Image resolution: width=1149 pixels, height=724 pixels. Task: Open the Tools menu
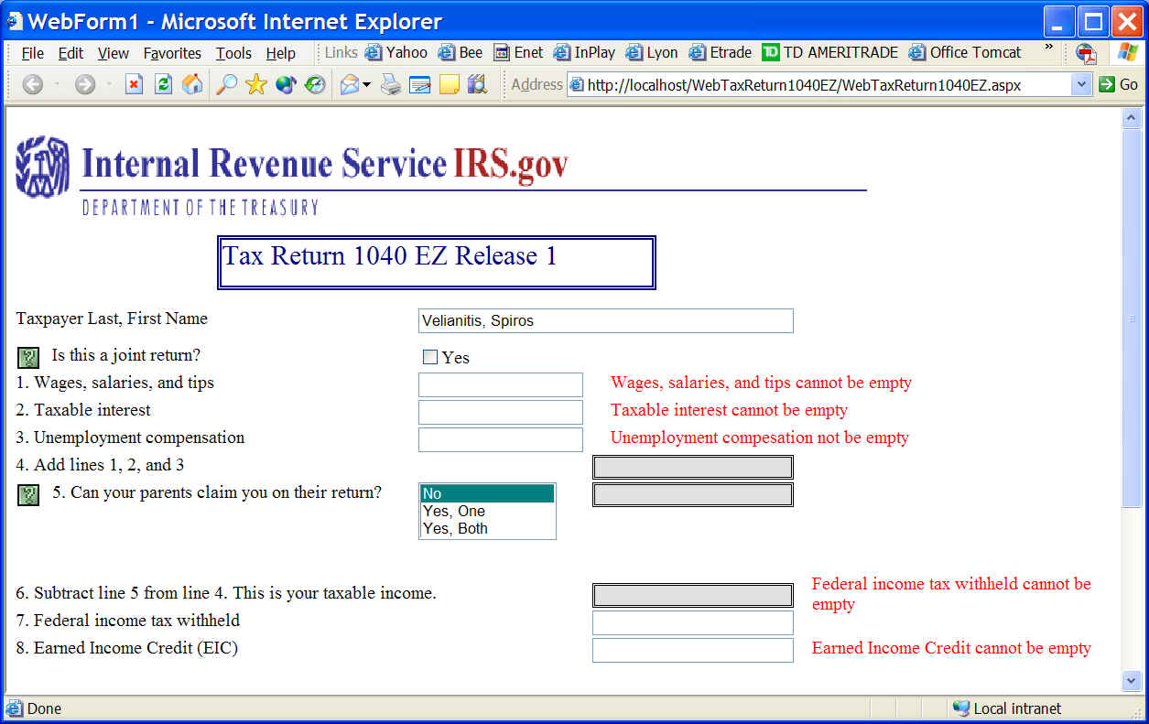(x=233, y=53)
